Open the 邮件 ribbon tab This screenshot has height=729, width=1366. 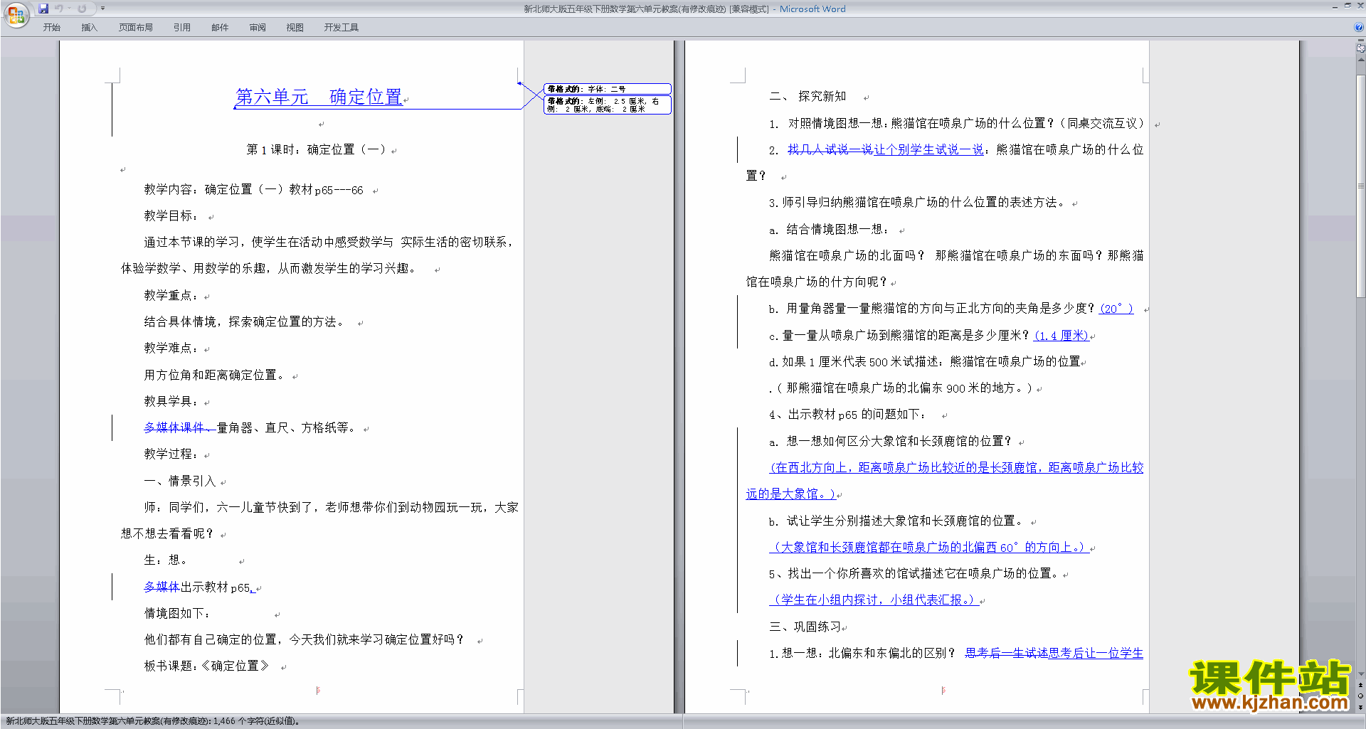point(220,28)
